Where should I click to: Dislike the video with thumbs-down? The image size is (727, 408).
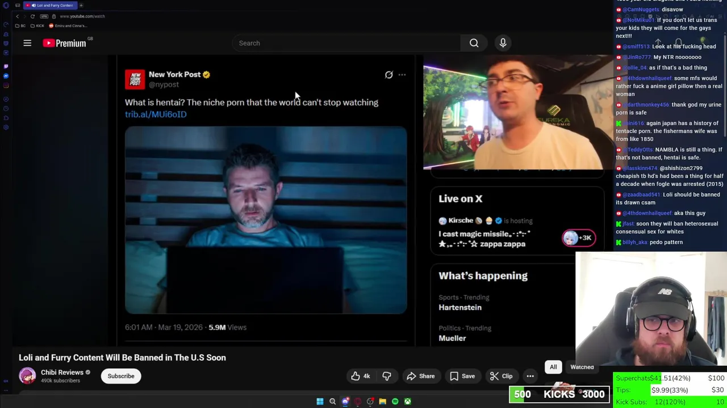click(387, 376)
